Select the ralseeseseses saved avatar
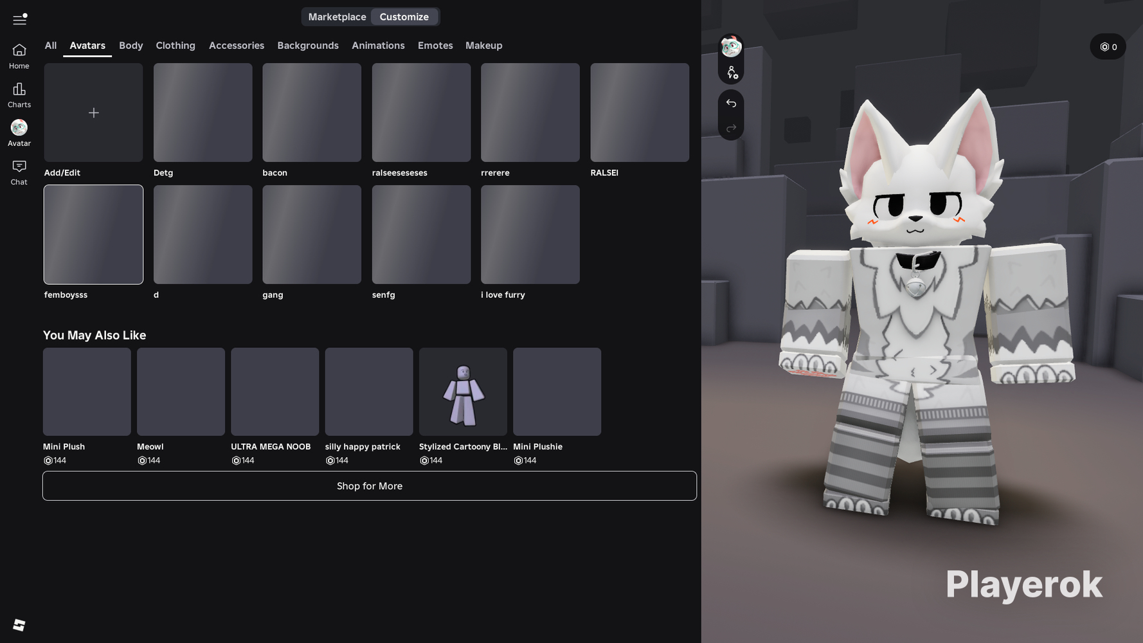The width and height of the screenshot is (1143, 643). coord(421,113)
